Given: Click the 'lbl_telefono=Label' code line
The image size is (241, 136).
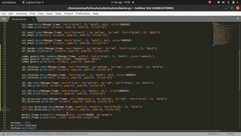Looking at the screenshot, I should point(92,67).
